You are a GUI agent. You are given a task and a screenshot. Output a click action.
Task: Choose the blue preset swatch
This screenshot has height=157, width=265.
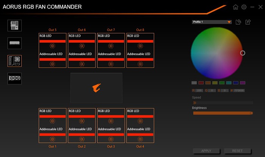(x=235, y=83)
